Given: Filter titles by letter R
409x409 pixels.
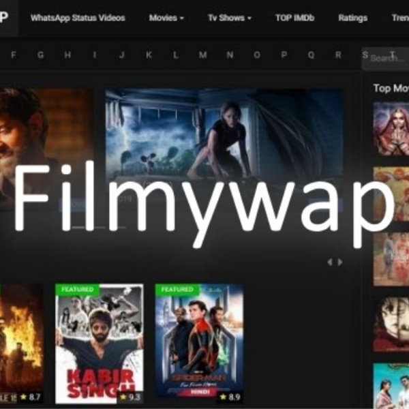Looking at the screenshot, I should [x=338, y=55].
